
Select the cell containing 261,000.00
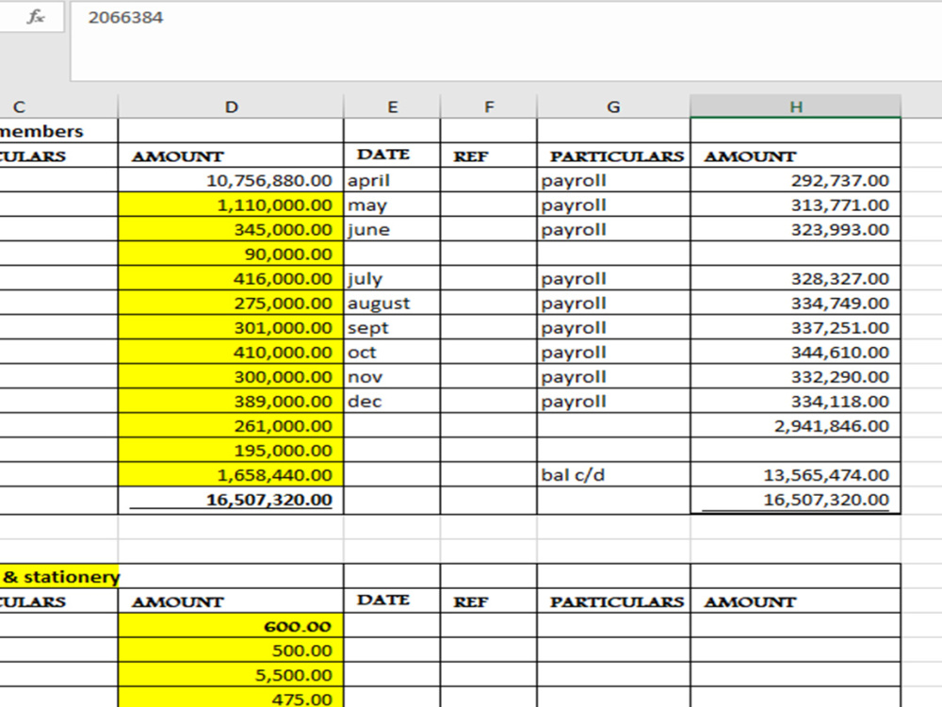click(232, 426)
